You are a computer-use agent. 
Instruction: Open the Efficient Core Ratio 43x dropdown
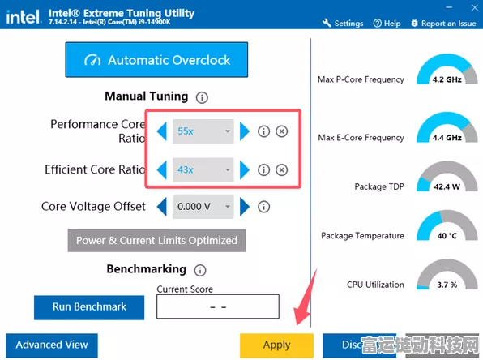pos(203,169)
